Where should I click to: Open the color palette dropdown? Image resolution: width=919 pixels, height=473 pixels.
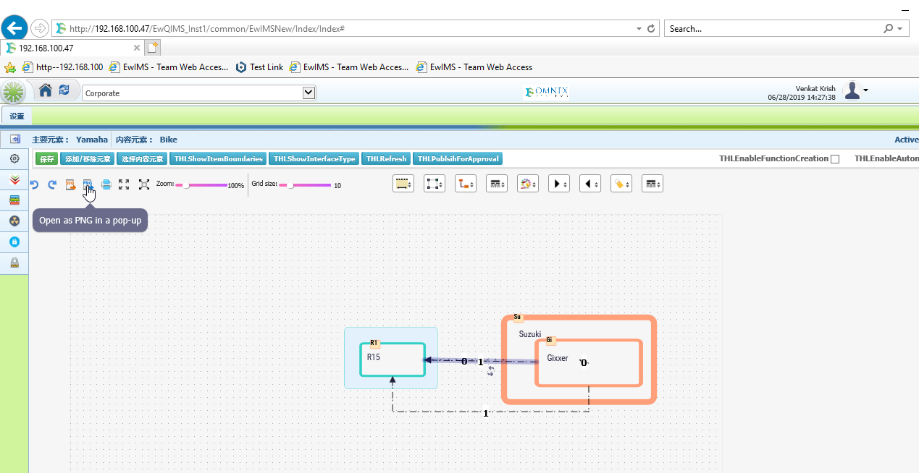coord(528,184)
